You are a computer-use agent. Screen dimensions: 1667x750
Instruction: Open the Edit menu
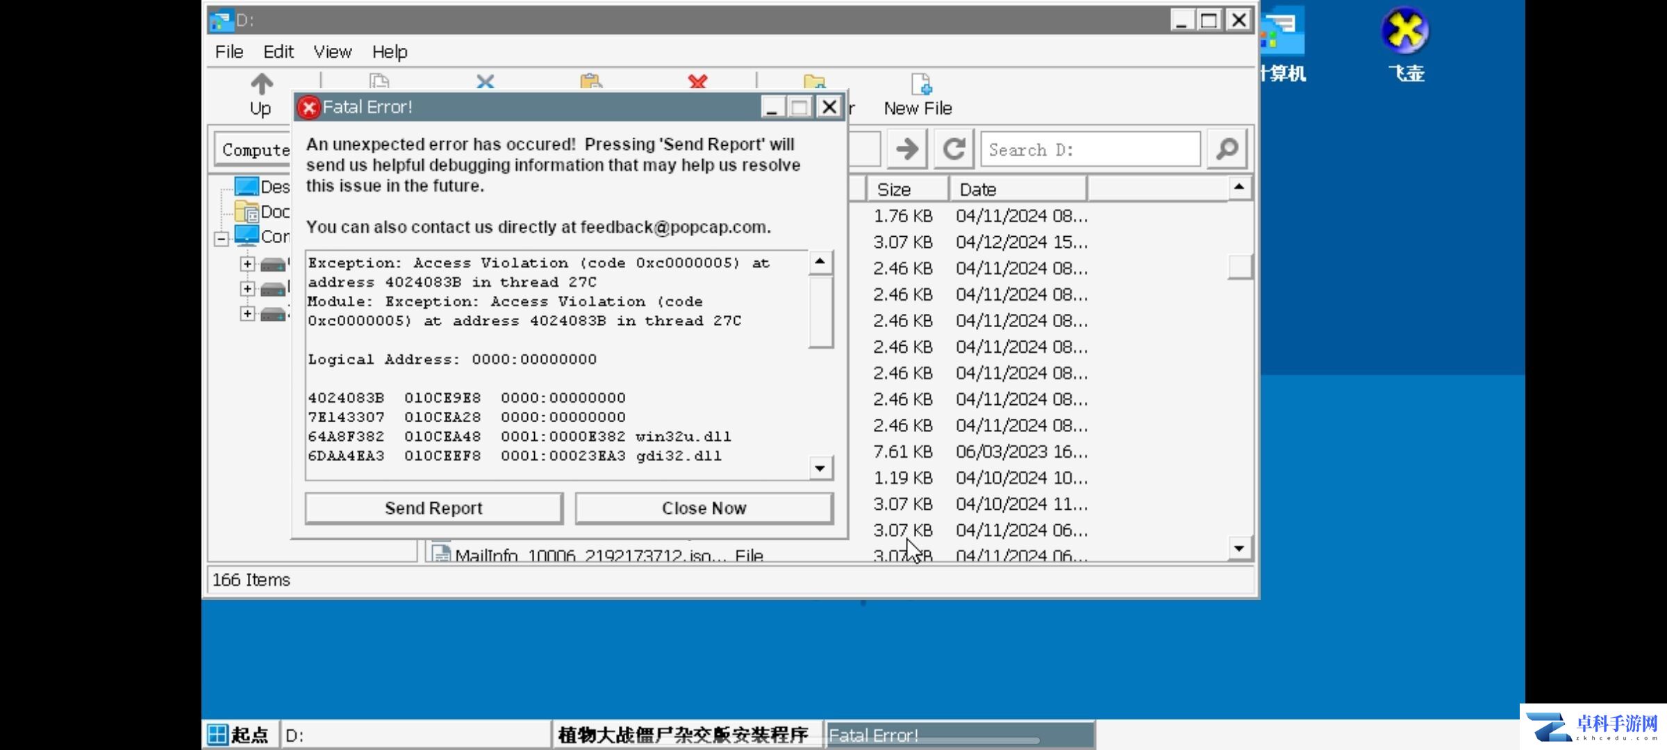(x=279, y=52)
